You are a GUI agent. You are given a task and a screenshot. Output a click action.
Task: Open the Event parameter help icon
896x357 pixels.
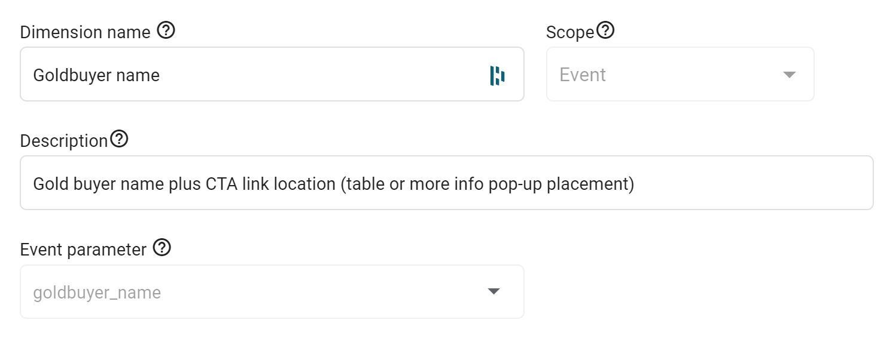pyautogui.click(x=161, y=247)
